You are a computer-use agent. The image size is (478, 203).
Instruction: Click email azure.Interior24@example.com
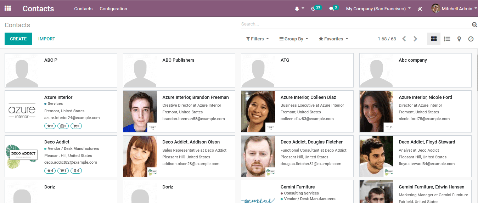[72, 118]
